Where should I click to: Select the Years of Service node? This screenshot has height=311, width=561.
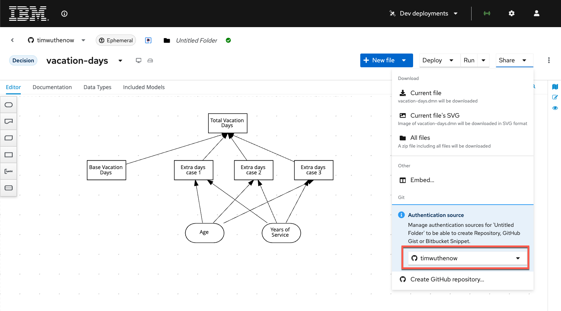point(281,233)
